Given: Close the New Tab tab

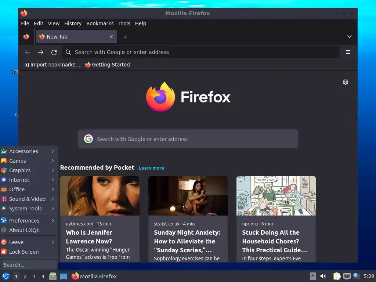Looking at the screenshot, I should [111, 37].
